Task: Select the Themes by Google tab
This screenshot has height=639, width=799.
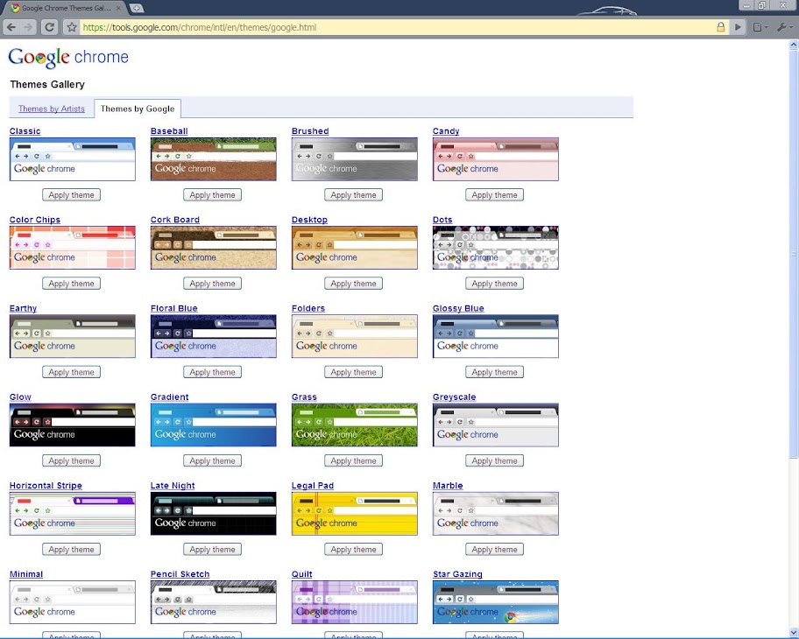Action: coord(138,109)
